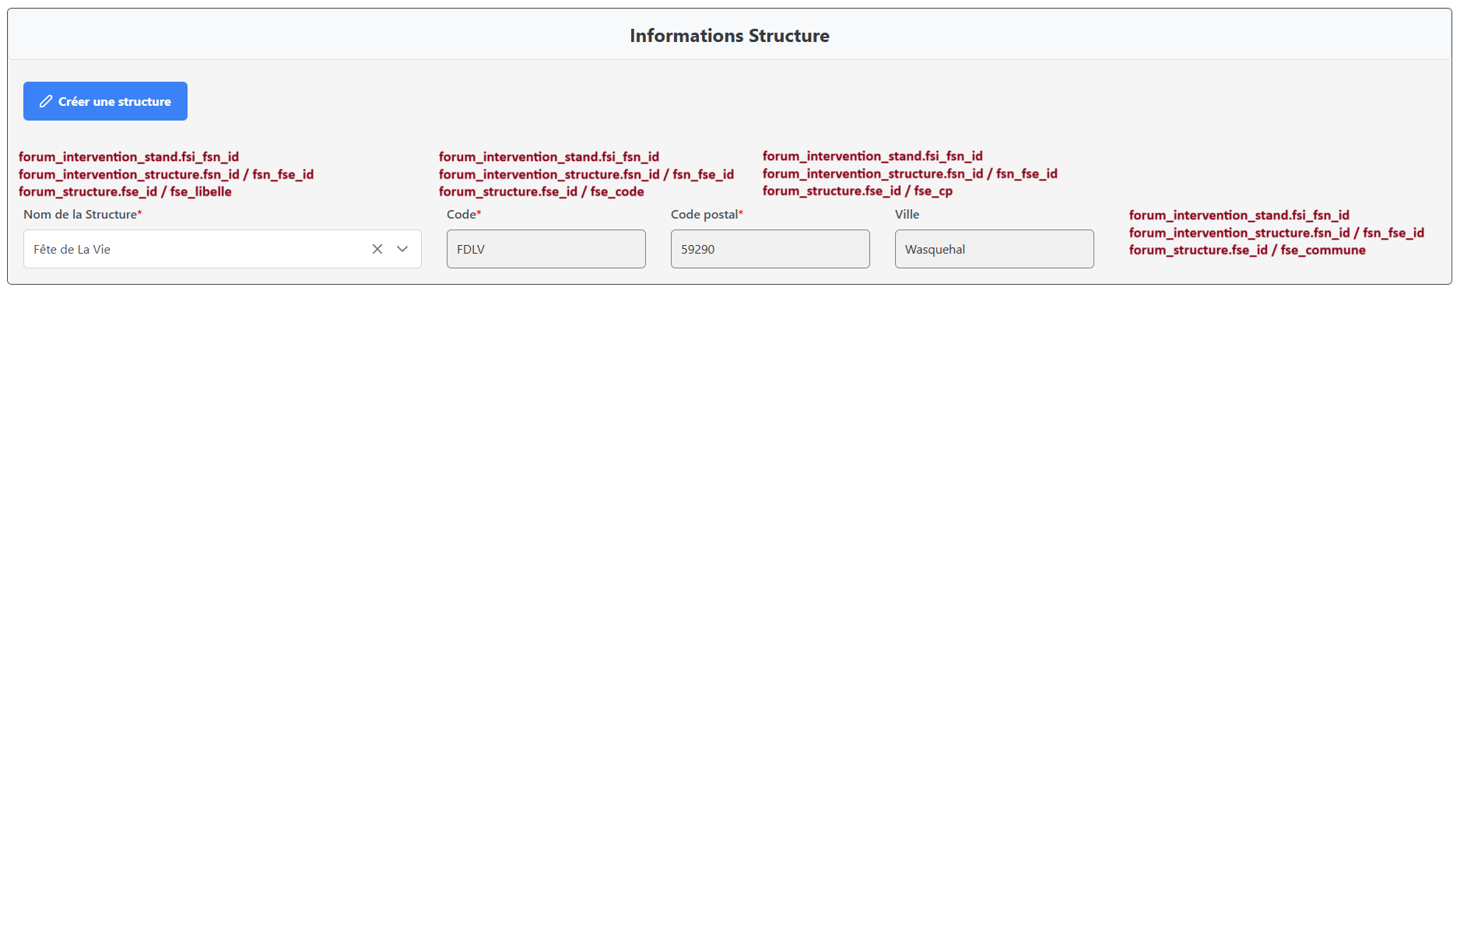1460x932 pixels.
Task: Click the fsi_fsn_id annotation right of Ville
Action: click(1239, 215)
